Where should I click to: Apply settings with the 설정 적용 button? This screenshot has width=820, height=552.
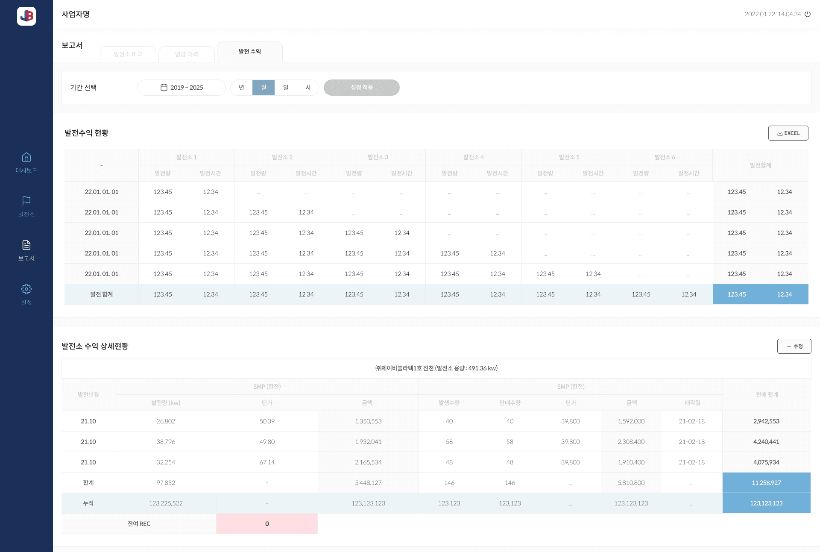tap(361, 87)
